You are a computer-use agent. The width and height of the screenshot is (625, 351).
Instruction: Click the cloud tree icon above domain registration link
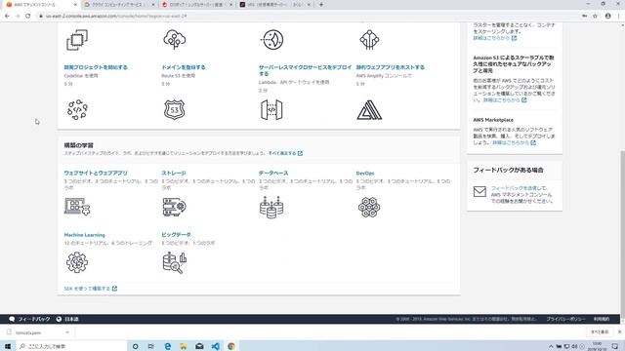coord(174,39)
